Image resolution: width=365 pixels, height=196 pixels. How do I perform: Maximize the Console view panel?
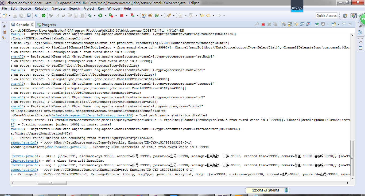350,24
